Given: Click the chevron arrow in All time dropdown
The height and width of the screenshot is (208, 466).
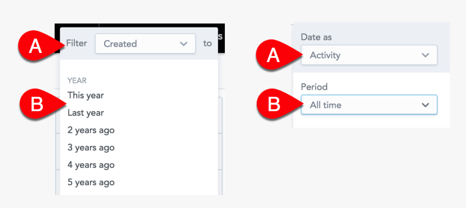Looking at the screenshot, I should click(x=425, y=105).
